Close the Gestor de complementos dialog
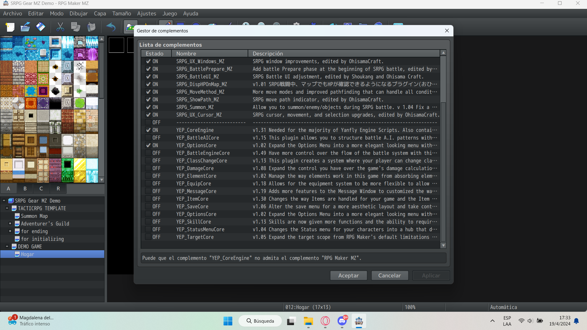 (x=447, y=31)
